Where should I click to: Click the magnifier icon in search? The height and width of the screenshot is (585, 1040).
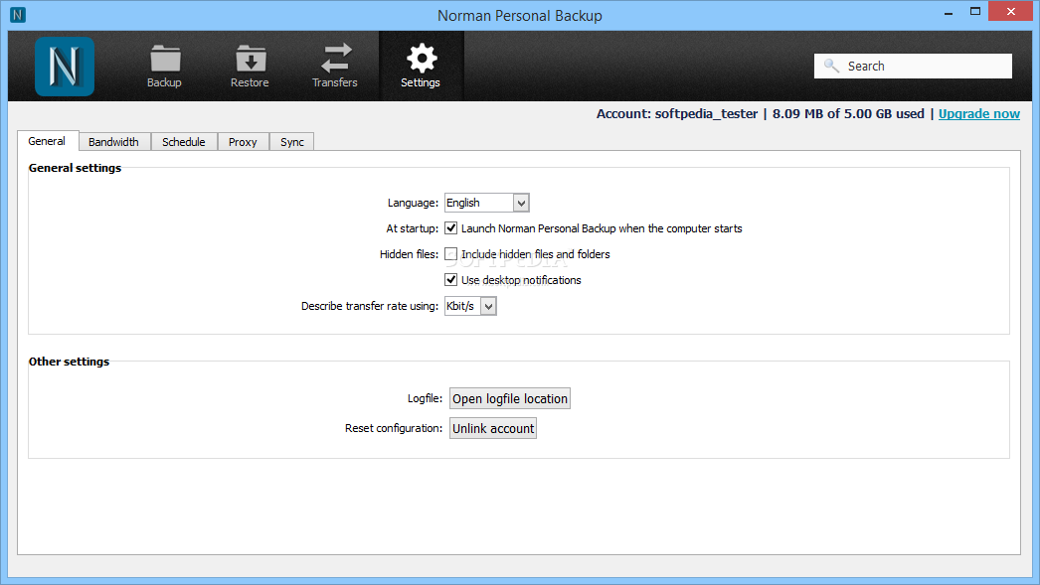coord(831,66)
